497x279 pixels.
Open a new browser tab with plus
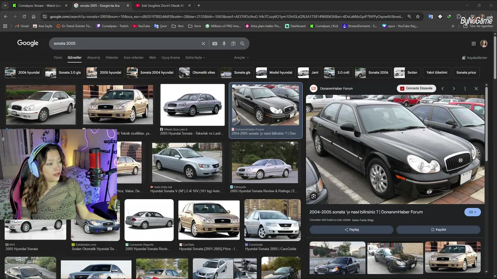coord(199,5)
